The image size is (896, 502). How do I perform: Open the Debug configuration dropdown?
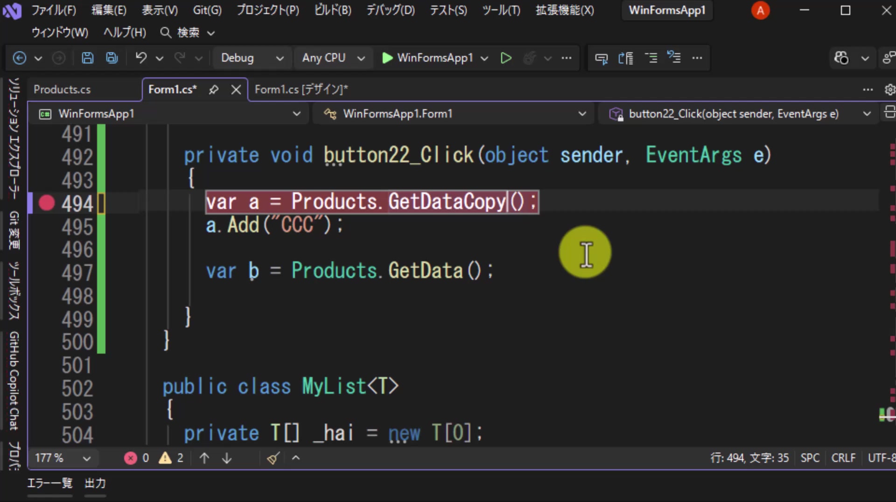coord(252,58)
